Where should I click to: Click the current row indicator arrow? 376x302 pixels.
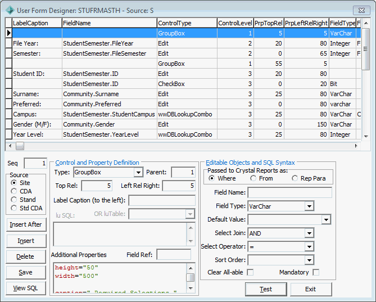pos(9,33)
